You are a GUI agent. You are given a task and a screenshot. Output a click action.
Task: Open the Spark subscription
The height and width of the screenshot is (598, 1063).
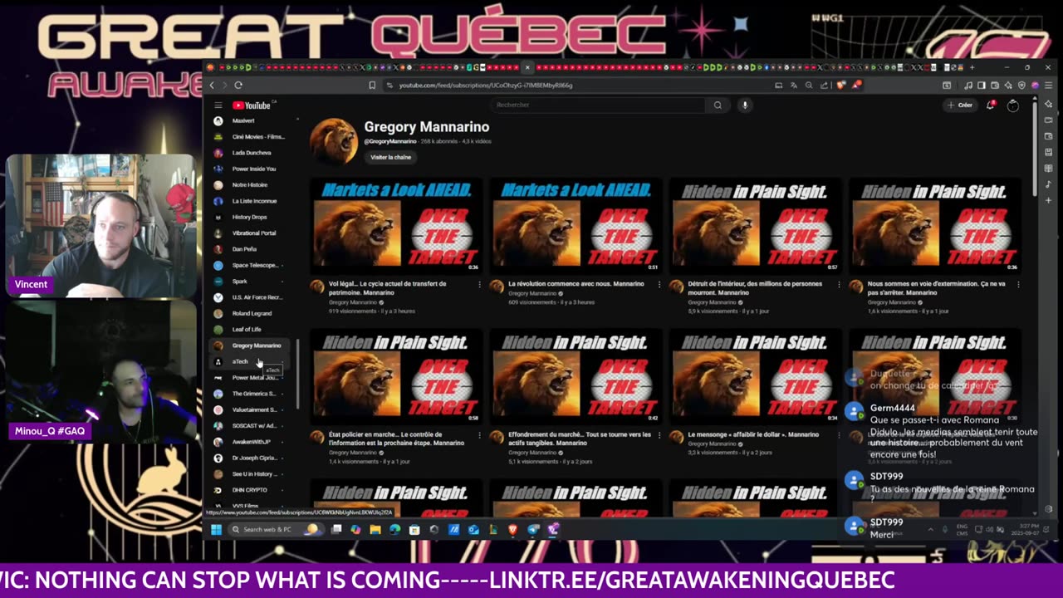(249, 281)
